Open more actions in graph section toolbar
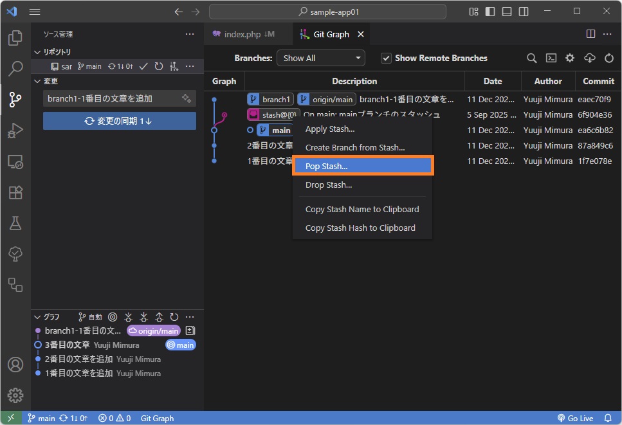This screenshot has height=425, width=622. coord(190,317)
